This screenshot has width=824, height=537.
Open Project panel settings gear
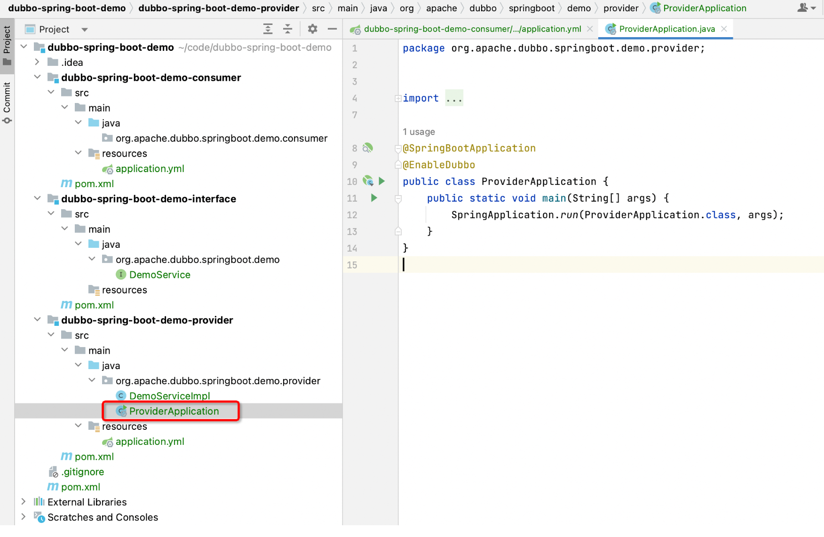pyautogui.click(x=312, y=29)
